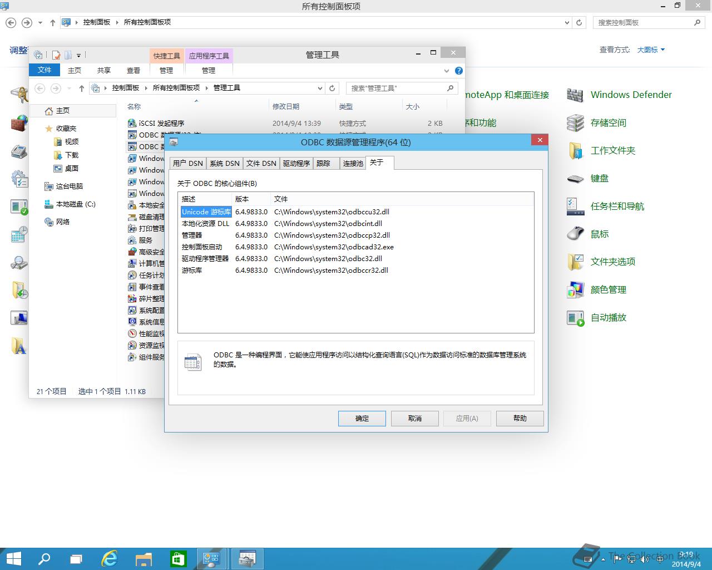Switch to 连接池 tab

[353, 163]
